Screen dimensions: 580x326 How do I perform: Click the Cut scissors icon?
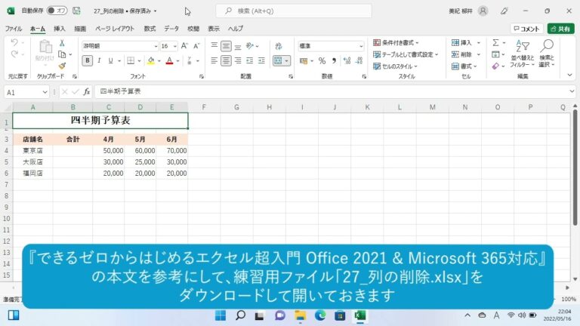tap(62, 43)
